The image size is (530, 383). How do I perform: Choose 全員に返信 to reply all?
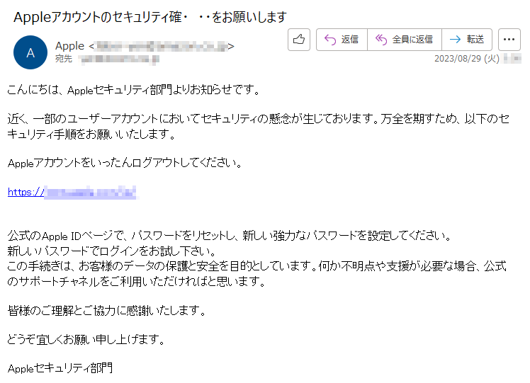click(405, 40)
